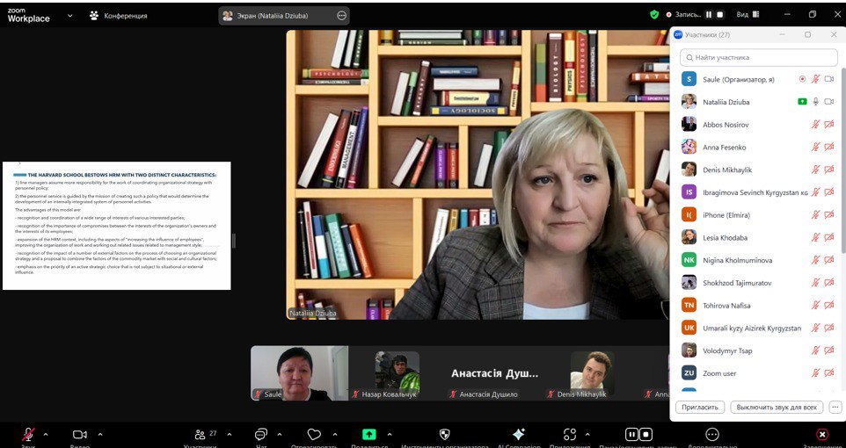Toggle the video camera for Saule in the participants list

[x=829, y=79]
